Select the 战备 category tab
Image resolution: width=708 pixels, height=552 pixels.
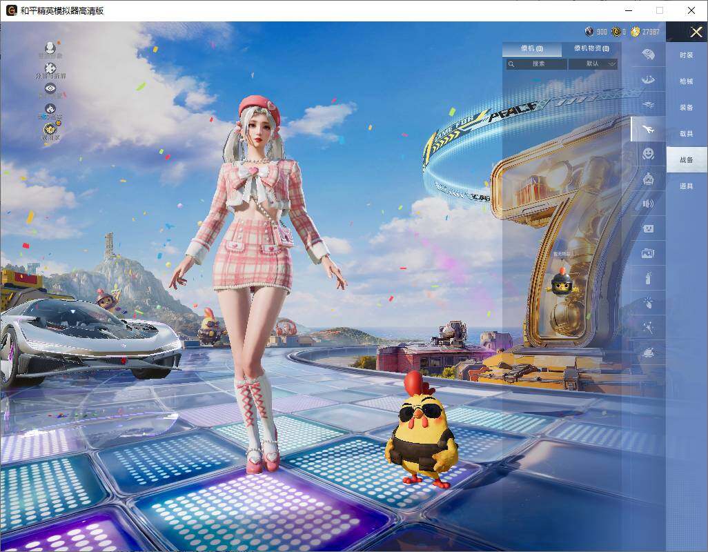(687, 160)
